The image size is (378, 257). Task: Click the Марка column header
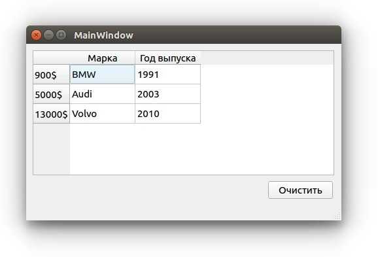click(102, 58)
